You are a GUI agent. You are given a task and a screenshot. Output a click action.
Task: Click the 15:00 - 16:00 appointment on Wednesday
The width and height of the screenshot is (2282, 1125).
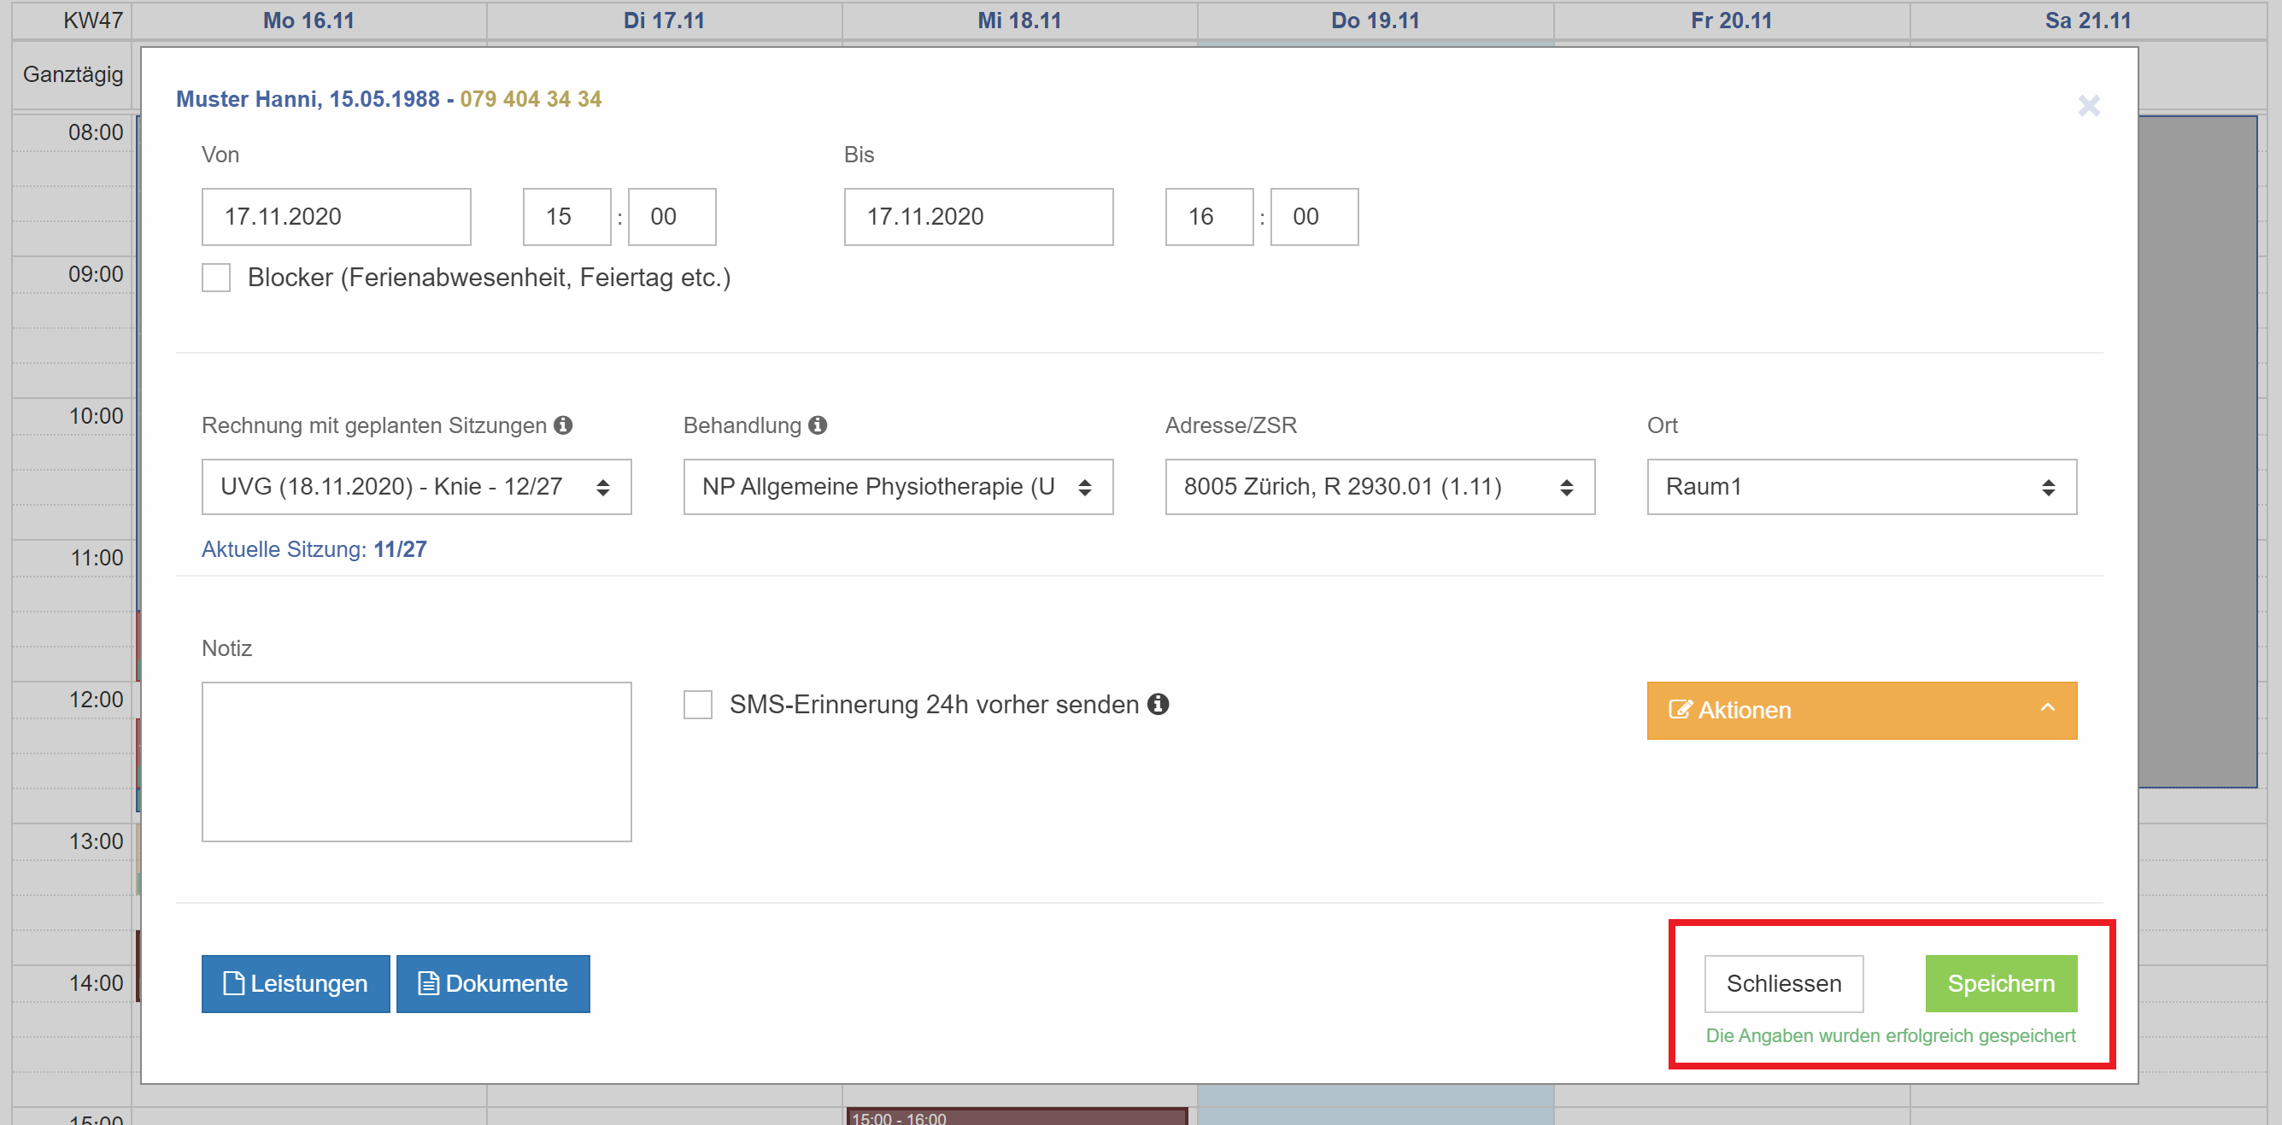1017,1116
